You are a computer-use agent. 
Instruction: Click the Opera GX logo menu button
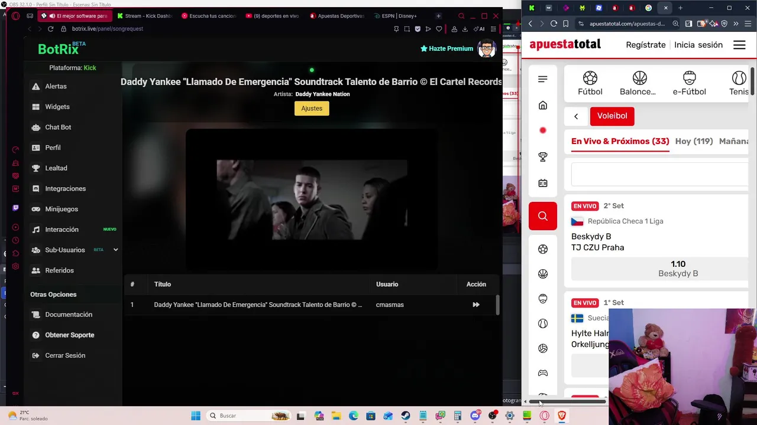point(15,16)
